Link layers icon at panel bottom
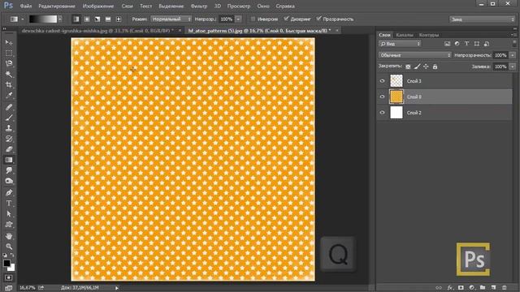Viewport: 520px width, 292px height. (x=439, y=288)
